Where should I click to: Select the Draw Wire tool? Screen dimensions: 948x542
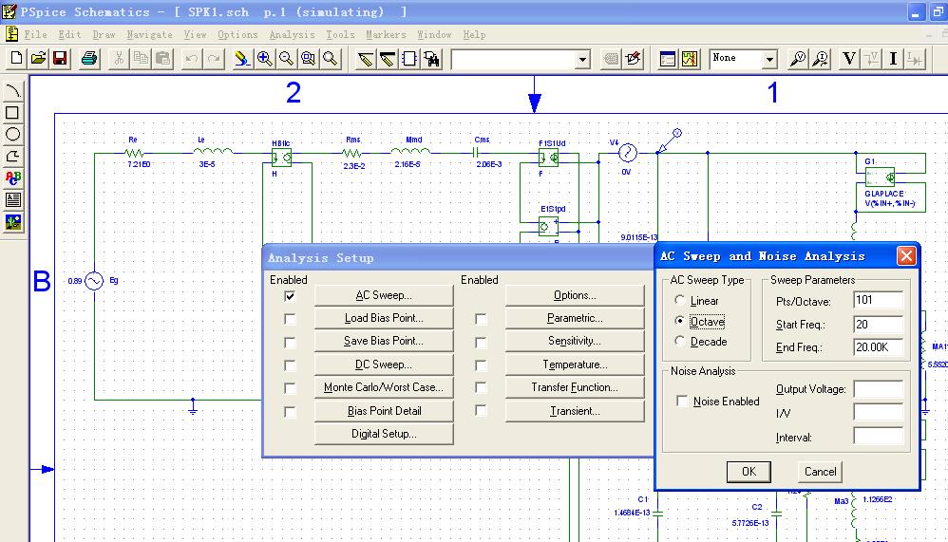[x=365, y=59]
